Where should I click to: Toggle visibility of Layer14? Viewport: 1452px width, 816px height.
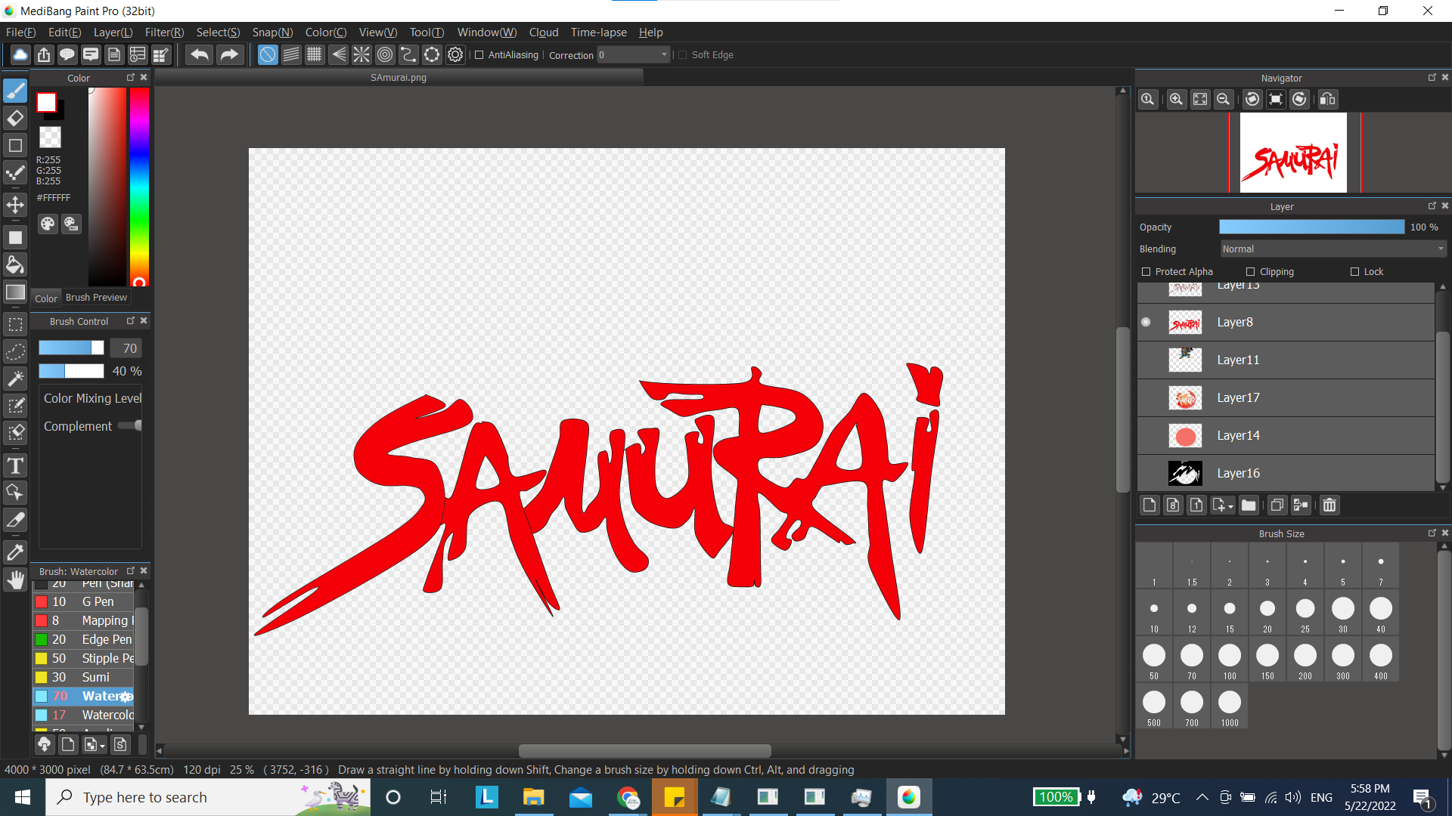[x=1146, y=436]
